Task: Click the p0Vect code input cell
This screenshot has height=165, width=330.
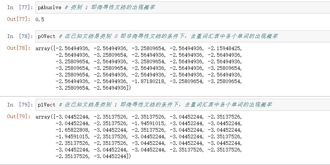Action: point(183,36)
